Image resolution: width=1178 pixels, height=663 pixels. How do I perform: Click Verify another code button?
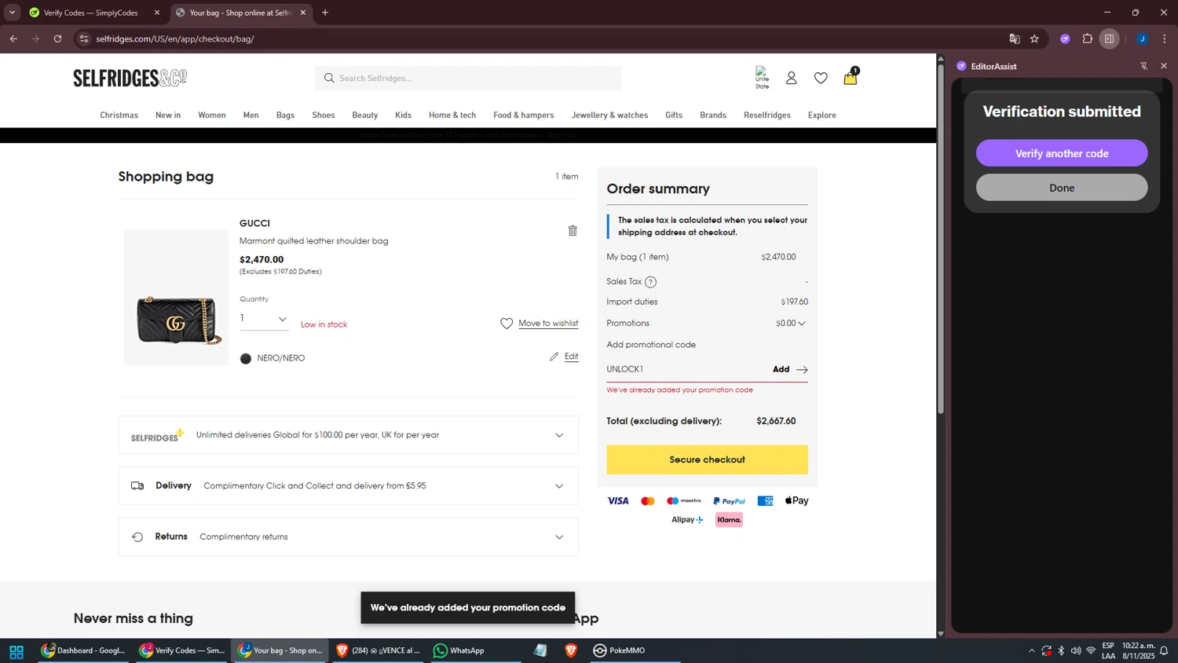click(1062, 153)
